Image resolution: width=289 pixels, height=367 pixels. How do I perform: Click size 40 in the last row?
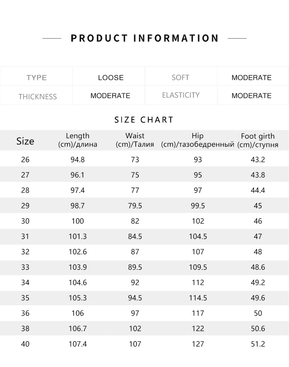[25, 344]
